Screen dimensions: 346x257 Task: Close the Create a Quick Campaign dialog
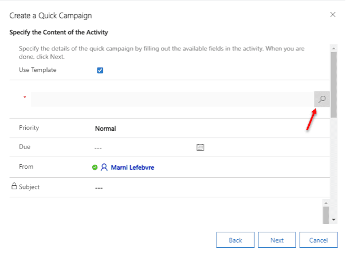[x=333, y=13]
